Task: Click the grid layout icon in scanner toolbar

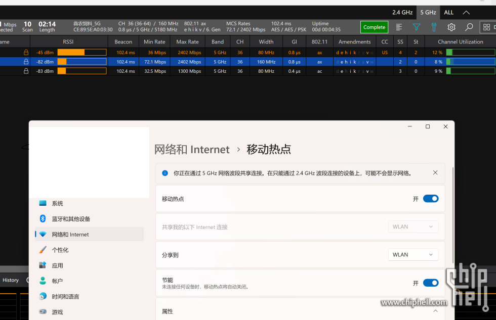Action: [486, 27]
